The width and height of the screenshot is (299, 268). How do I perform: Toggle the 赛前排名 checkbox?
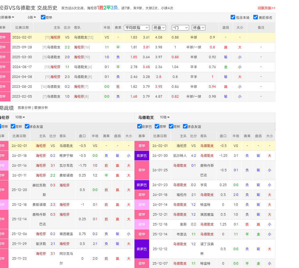click(x=256, y=17)
